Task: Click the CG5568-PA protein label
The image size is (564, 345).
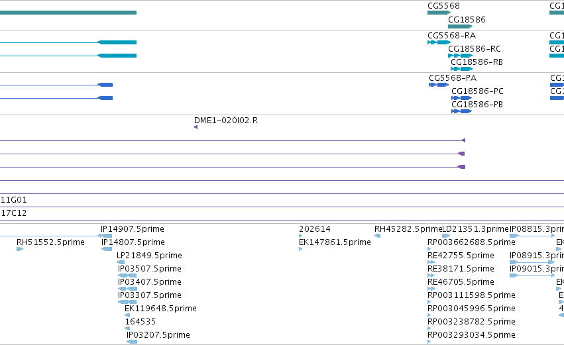Action: (x=453, y=78)
